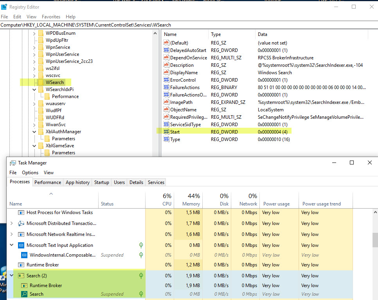The width and height of the screenshot is (378, 300).
Task: Click the FailureActions binary value icon
Action: tap(166, 87)
